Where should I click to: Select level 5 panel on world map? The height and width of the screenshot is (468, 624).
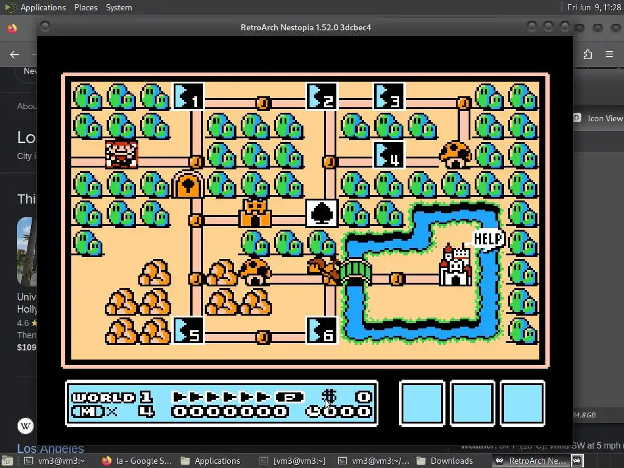pyautogui.click(x=188, y=330)
